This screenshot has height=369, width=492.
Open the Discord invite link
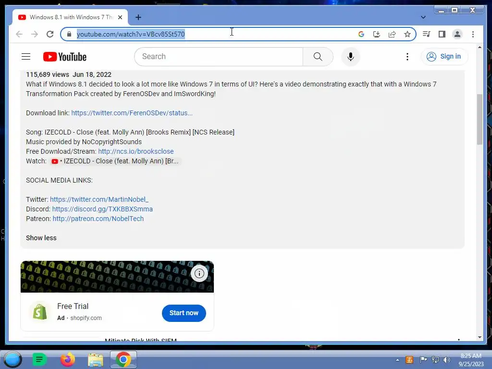(x=102, y=209)
